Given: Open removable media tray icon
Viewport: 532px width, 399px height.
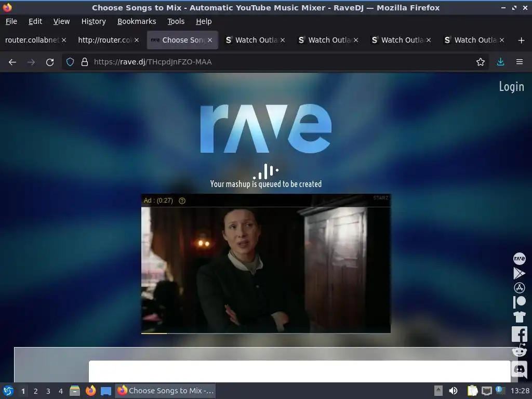Looking at the screenshot, I should [x=438, y=391].
